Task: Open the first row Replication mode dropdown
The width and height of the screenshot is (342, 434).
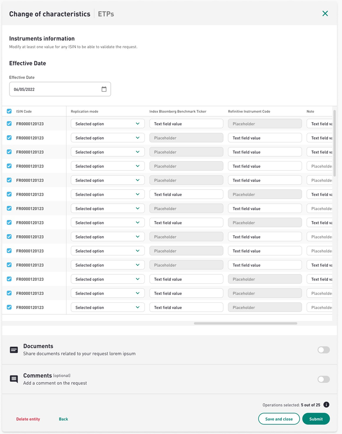Action: click(x=107, y=124)
